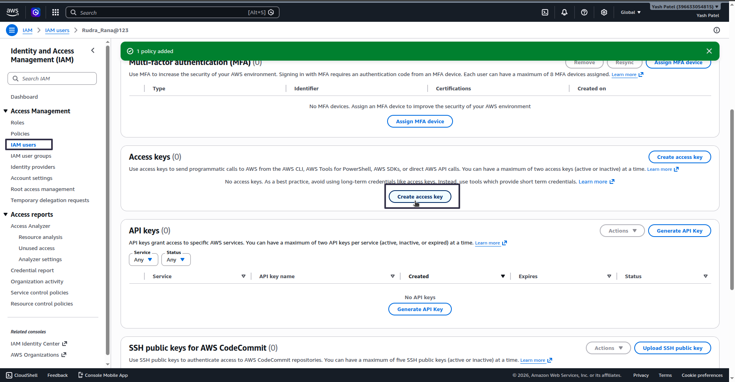Open the Global region dropdown
The height and width of the screenshot is (382, 735).
pyautogui.click(x=631, y=12)
